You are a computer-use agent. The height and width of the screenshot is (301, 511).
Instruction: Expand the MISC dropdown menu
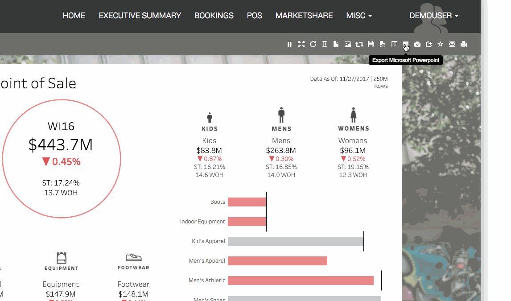[359, 16]
